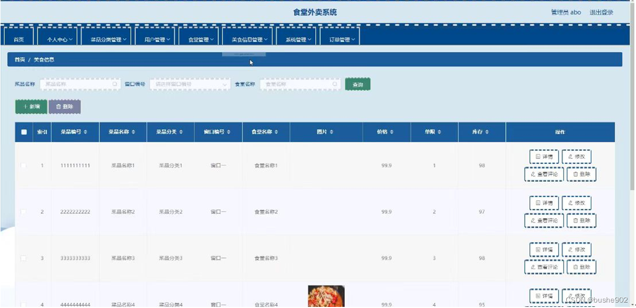Viewport: 636px width, 308px height.
Task: Click the 食堂名称1 cell
Action: pos(266,166)
